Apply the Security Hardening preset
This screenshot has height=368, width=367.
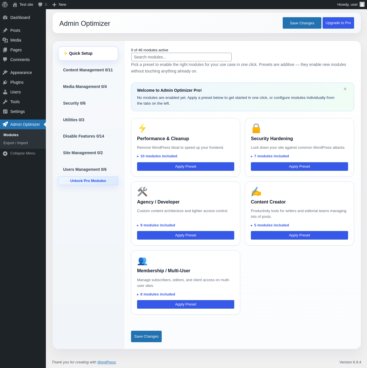299,167
